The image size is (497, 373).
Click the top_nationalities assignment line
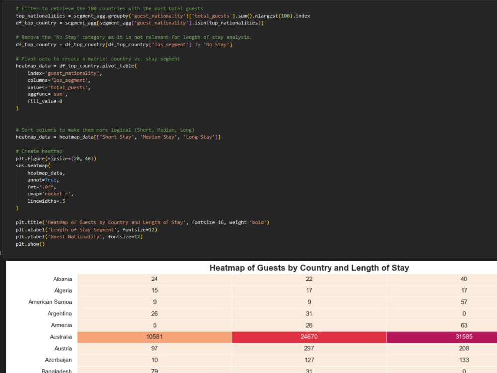(x=163, y=16)
